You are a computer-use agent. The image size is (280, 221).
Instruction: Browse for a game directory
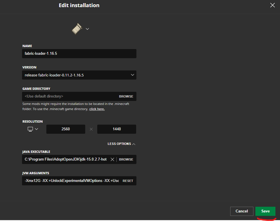click(x=126, y=96)
